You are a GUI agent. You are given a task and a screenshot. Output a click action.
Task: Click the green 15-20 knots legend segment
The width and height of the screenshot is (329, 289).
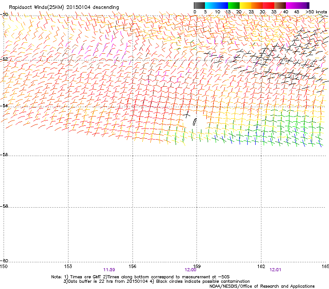pos(234,5)
